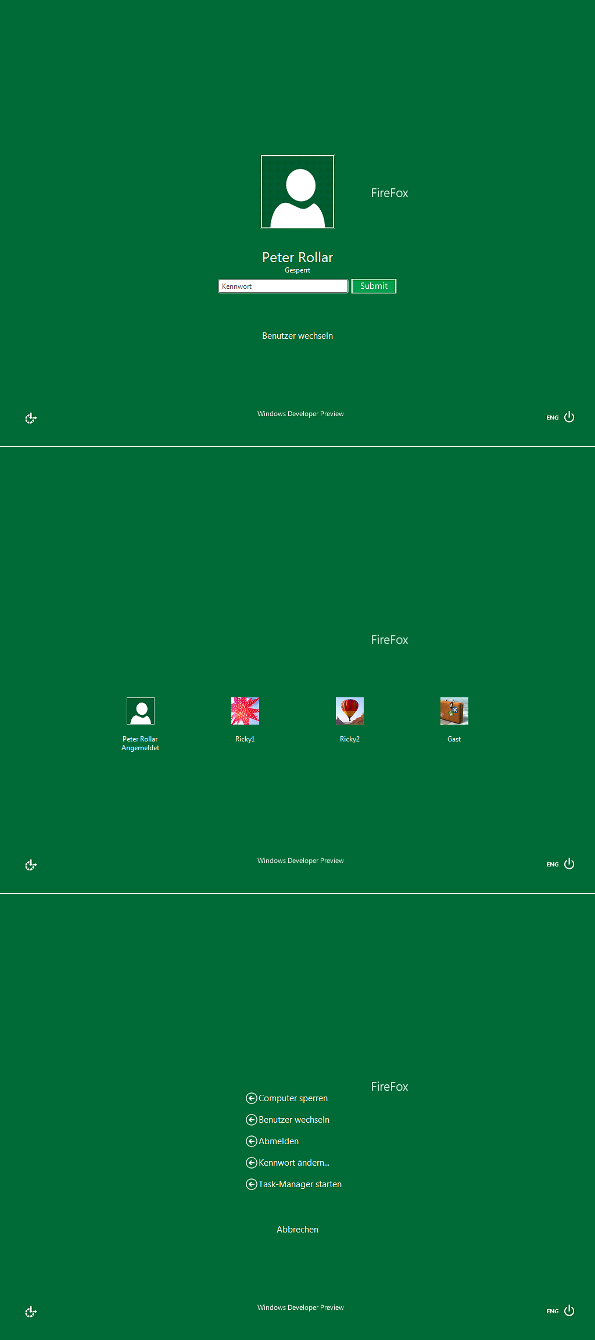Click arrow icon beside Task-Manager starten
This screenshot has width=595, height=1340.
coord(252,1184)
